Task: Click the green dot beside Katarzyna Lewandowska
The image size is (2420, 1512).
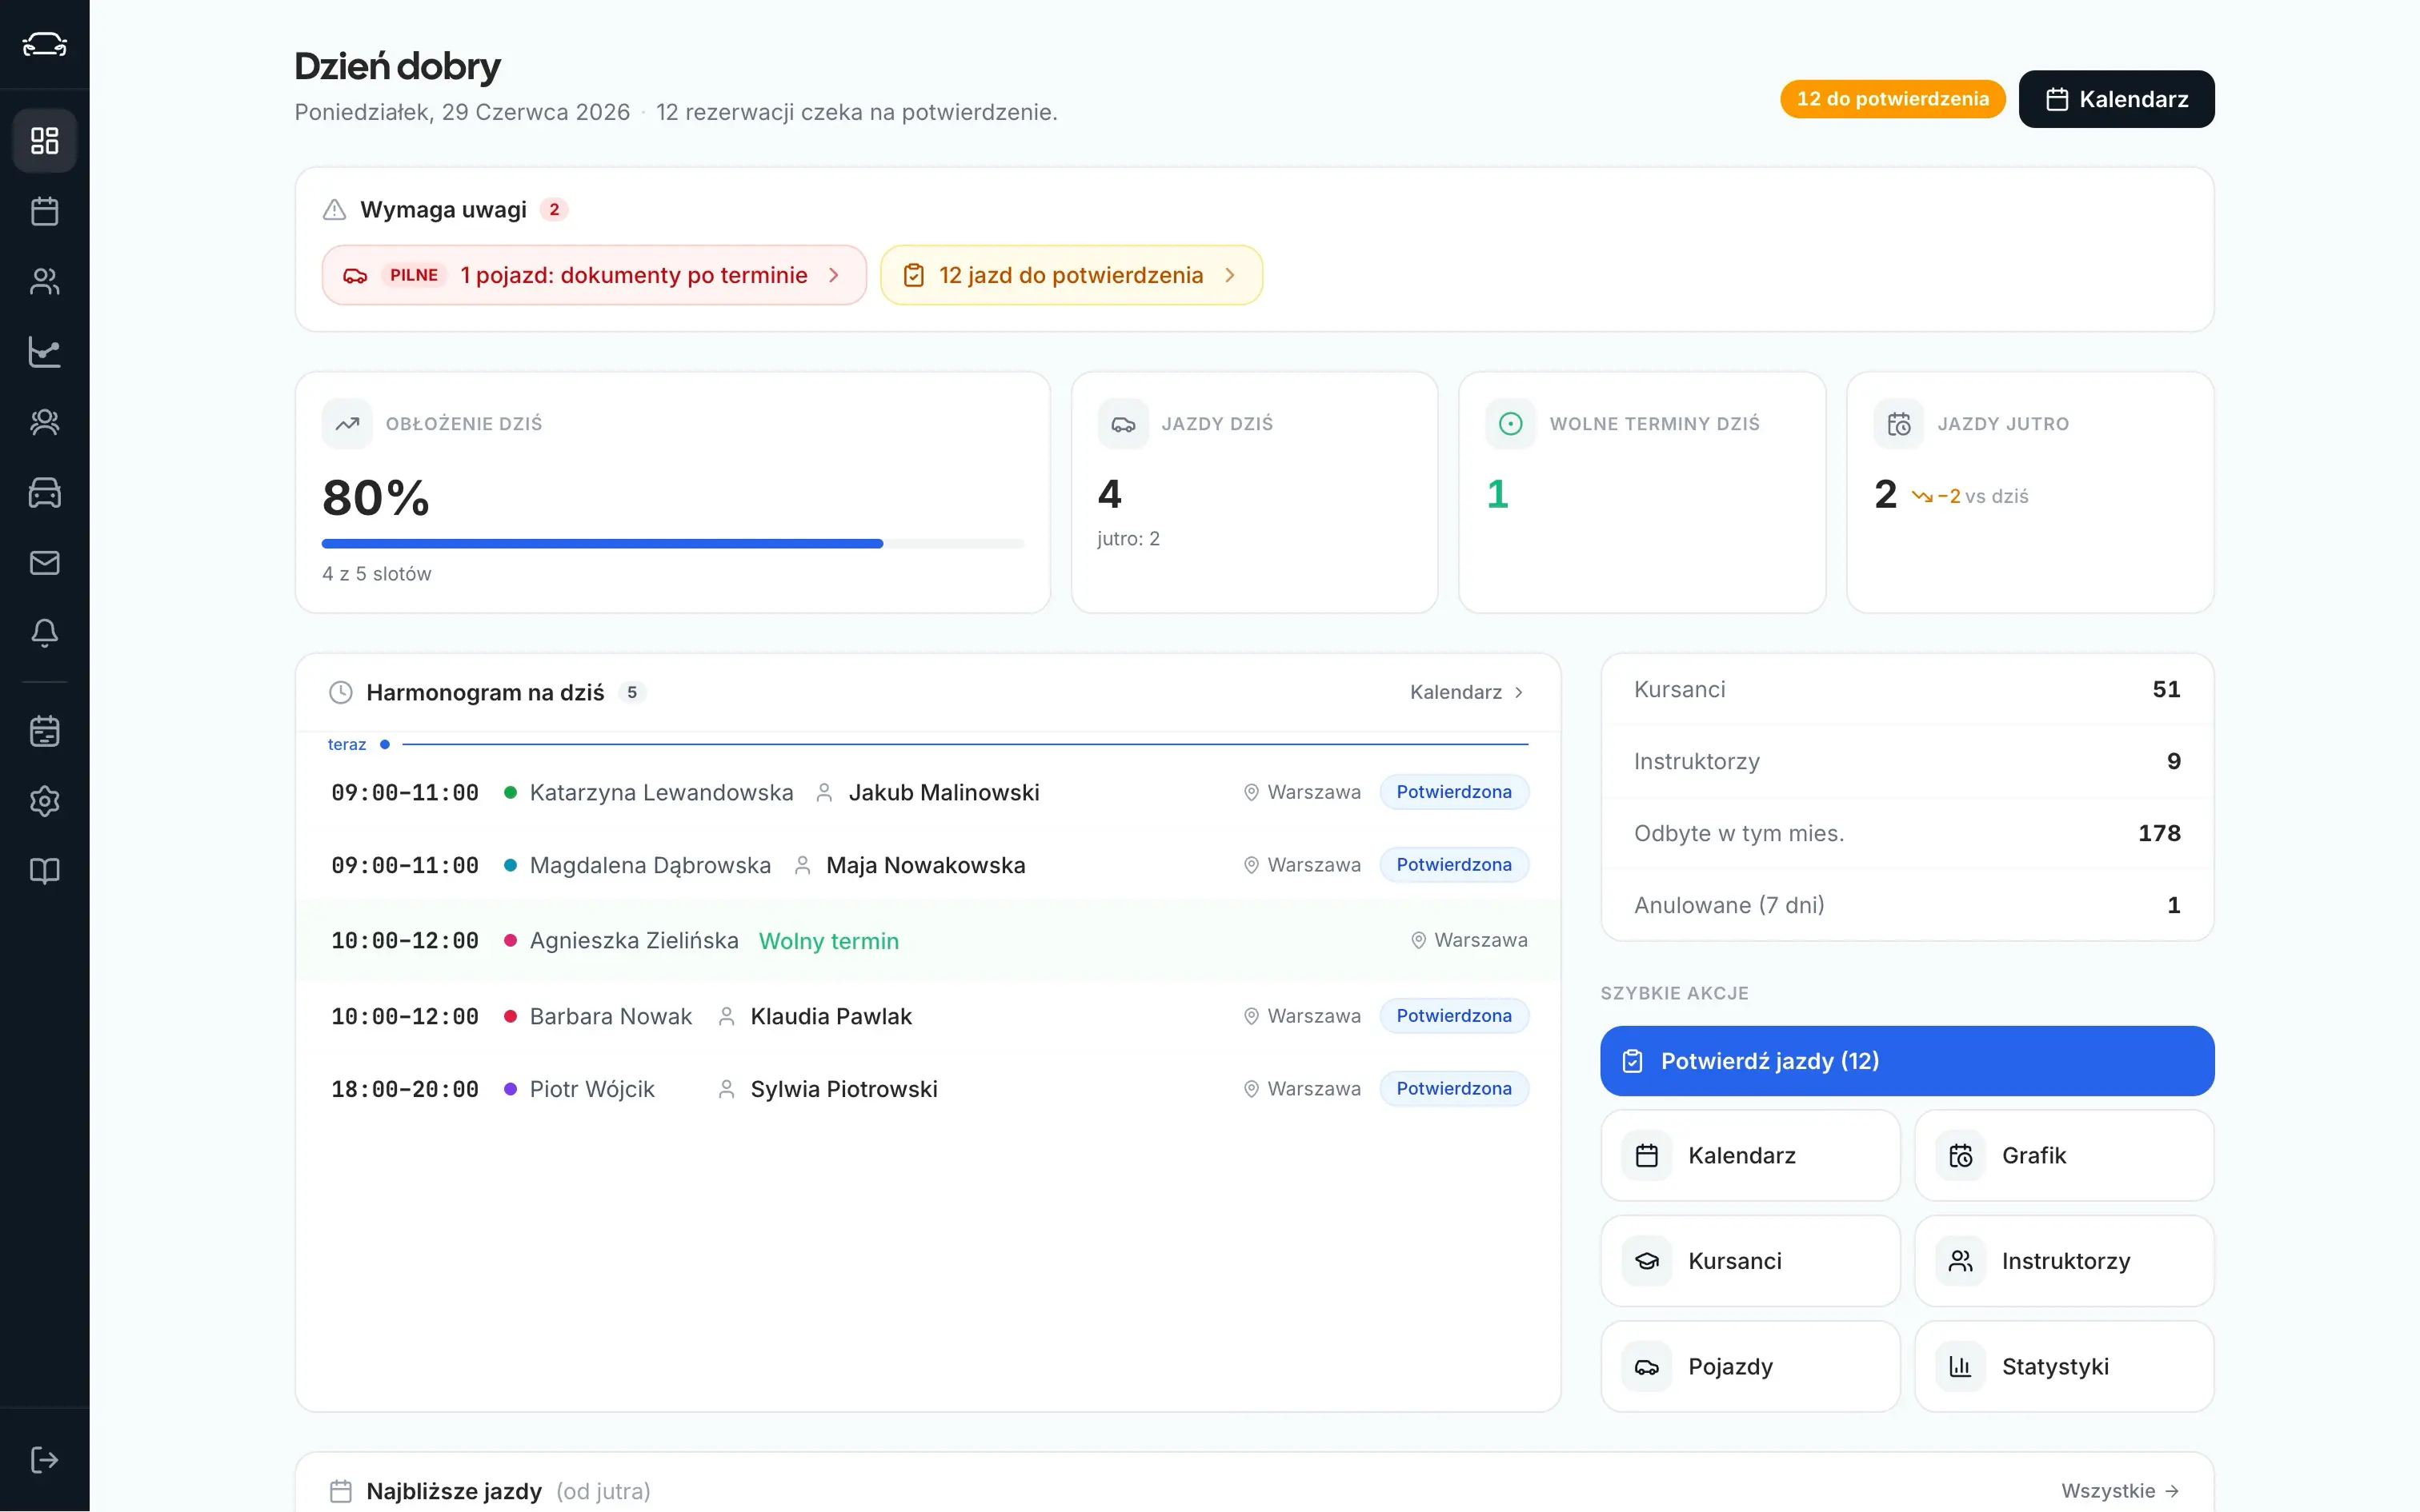Action: point(510,792)
